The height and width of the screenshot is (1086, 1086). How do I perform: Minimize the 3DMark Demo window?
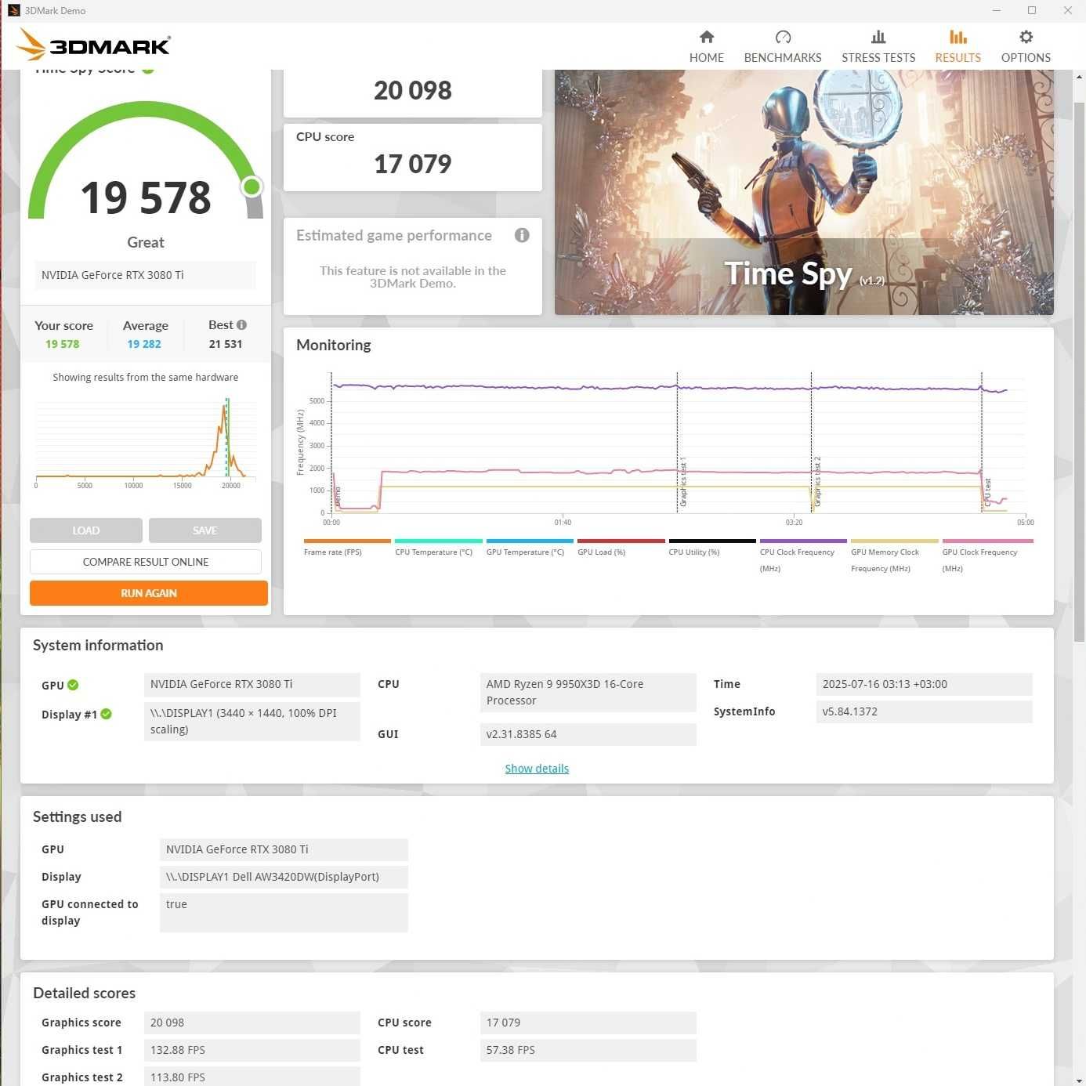tap(997, 10)
